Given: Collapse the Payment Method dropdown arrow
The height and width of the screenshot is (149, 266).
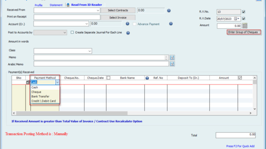Looking at the screenshot, I should pyautogui.click(x=57, y=82).
